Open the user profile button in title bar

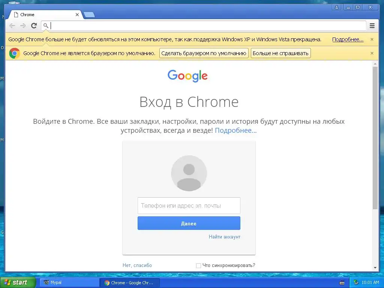[337, 7]
